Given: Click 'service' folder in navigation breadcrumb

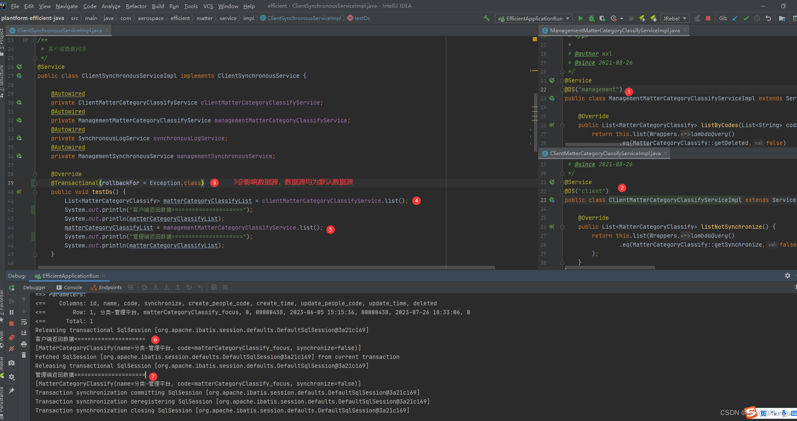Looking at the screenshot, I should [x=228, y=18].
